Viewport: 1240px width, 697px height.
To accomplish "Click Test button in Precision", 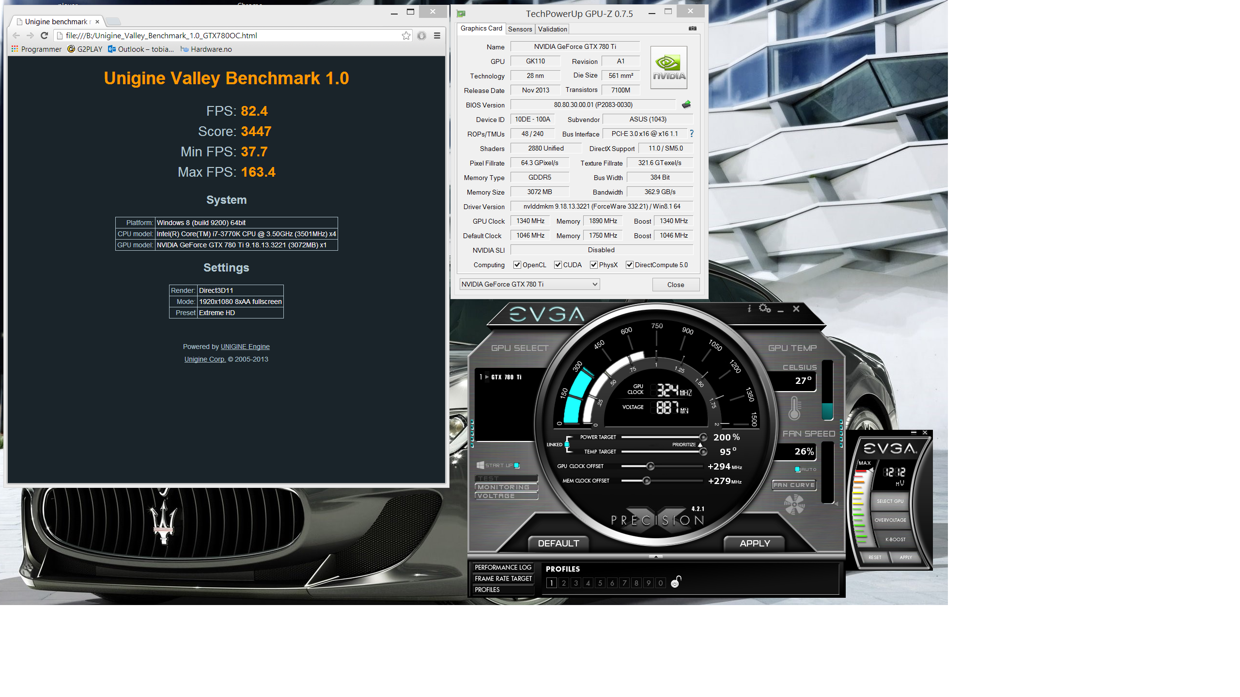I will pos(506,479).
